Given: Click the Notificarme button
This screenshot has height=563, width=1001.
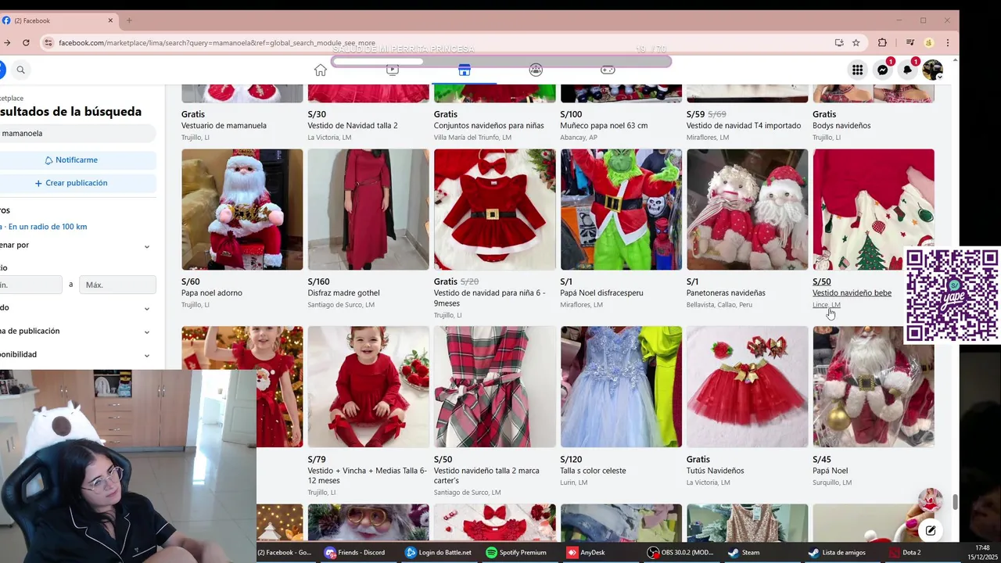Looking at the screenshot, I should click(72, 160).
